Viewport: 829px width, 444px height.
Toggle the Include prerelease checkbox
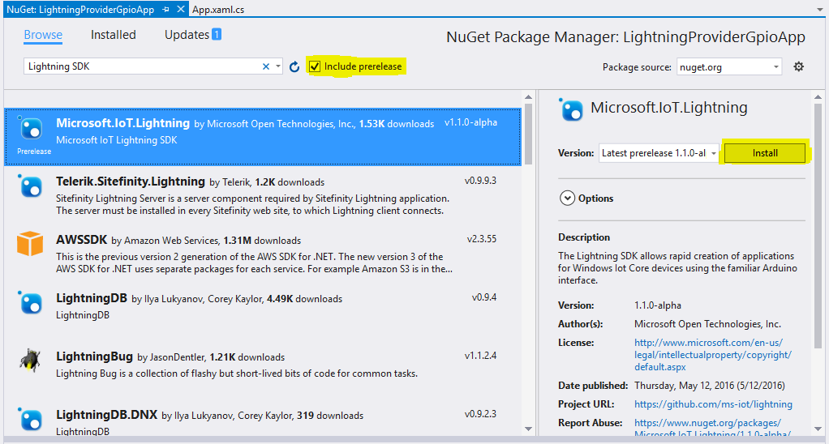(315, 66)
